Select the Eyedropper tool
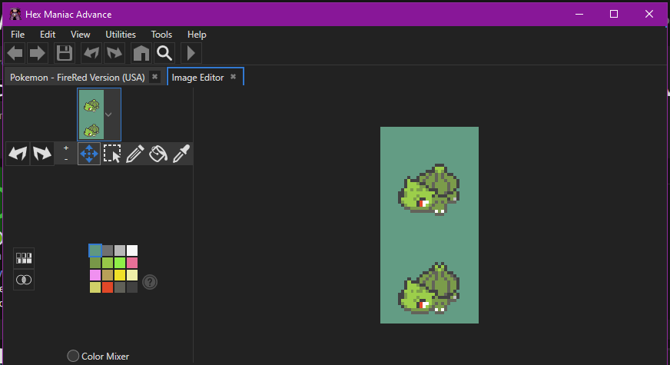 pyautogui.click(x=181, y=154)
